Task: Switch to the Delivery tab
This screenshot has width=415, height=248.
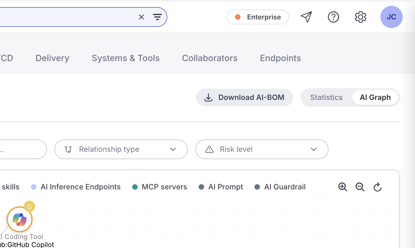Action: (52, 58)
